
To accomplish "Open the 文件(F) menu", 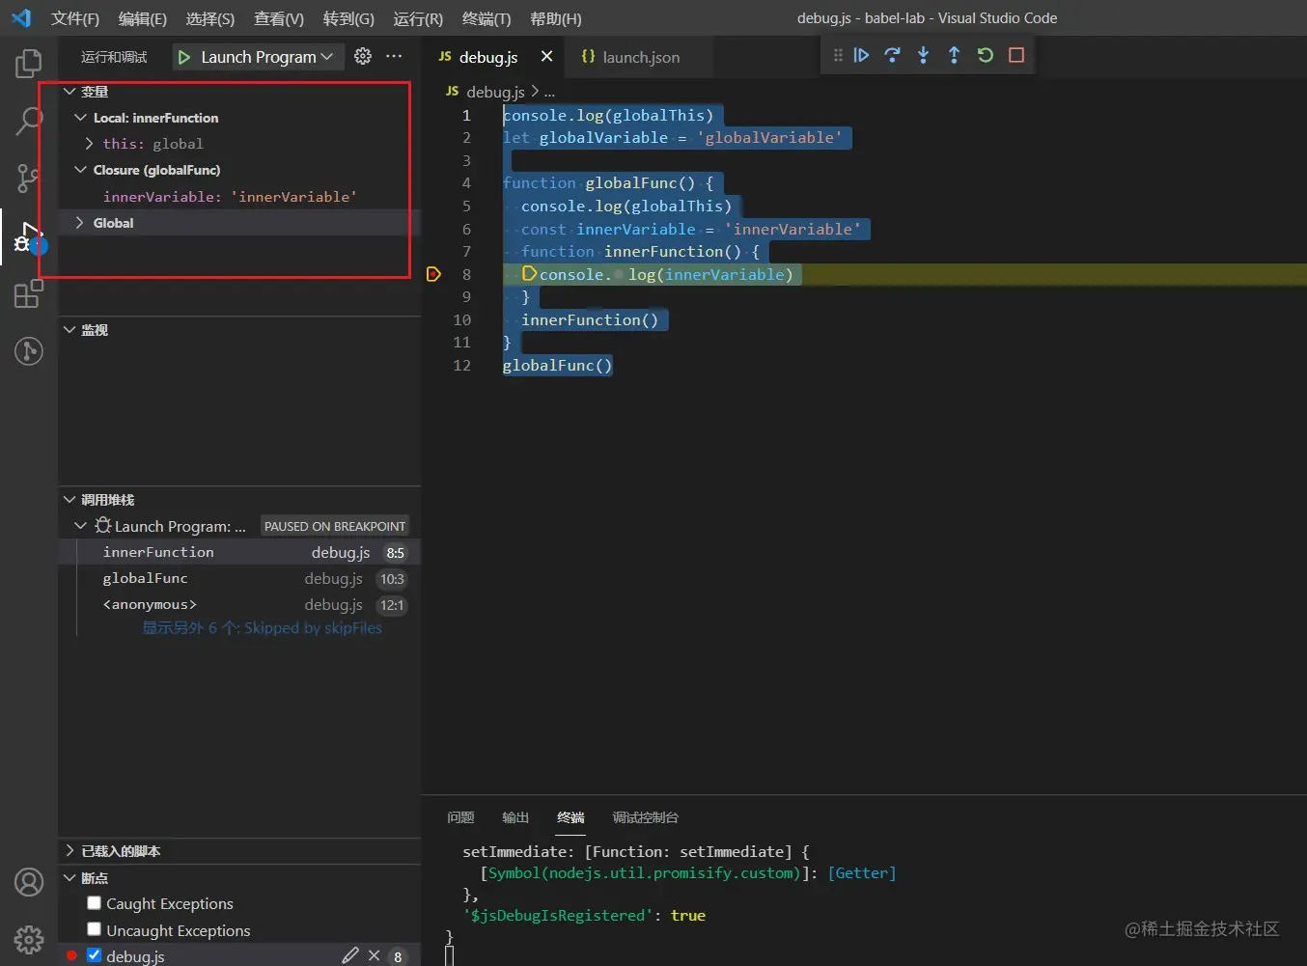I will point(74,18).
